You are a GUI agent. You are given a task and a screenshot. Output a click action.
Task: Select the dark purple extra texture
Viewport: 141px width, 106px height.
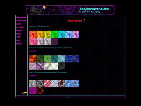[54, 41]
